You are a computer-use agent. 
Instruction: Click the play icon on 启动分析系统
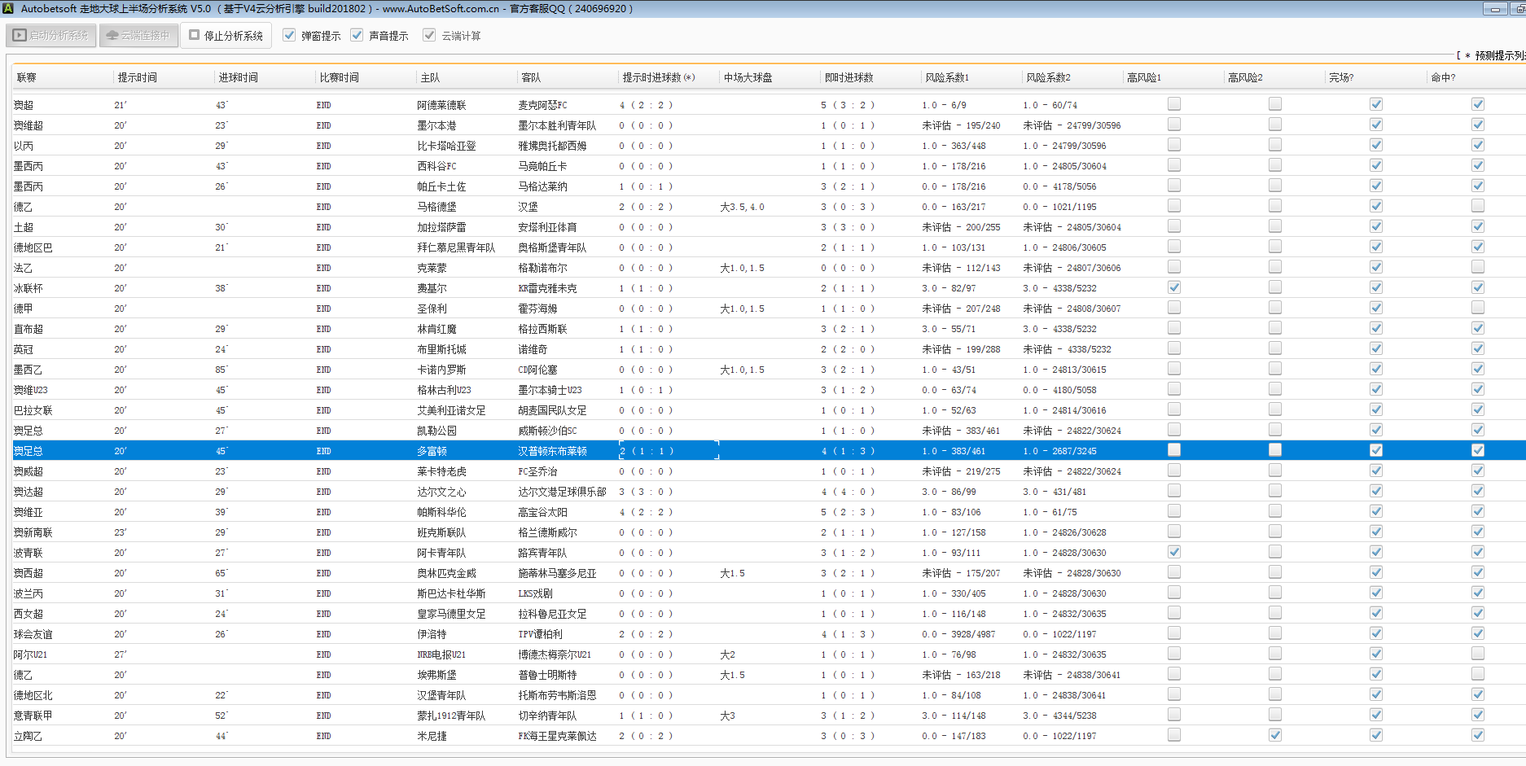tap(20, 36)
